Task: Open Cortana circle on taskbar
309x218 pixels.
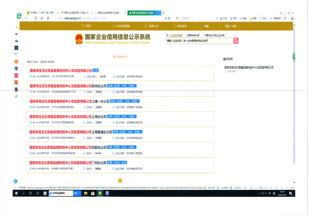Action: (x=30, y=193)
